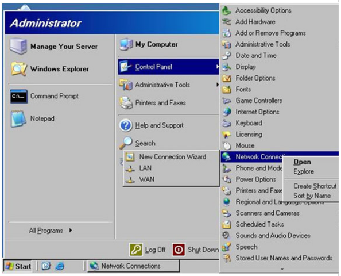Click All Programs label

46,231
